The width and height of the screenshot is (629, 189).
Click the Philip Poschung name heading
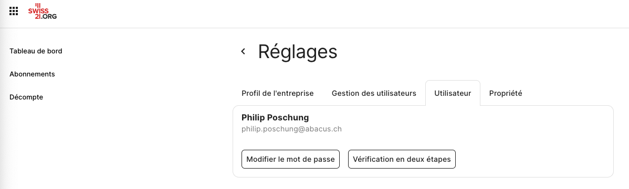coord(275,118)
